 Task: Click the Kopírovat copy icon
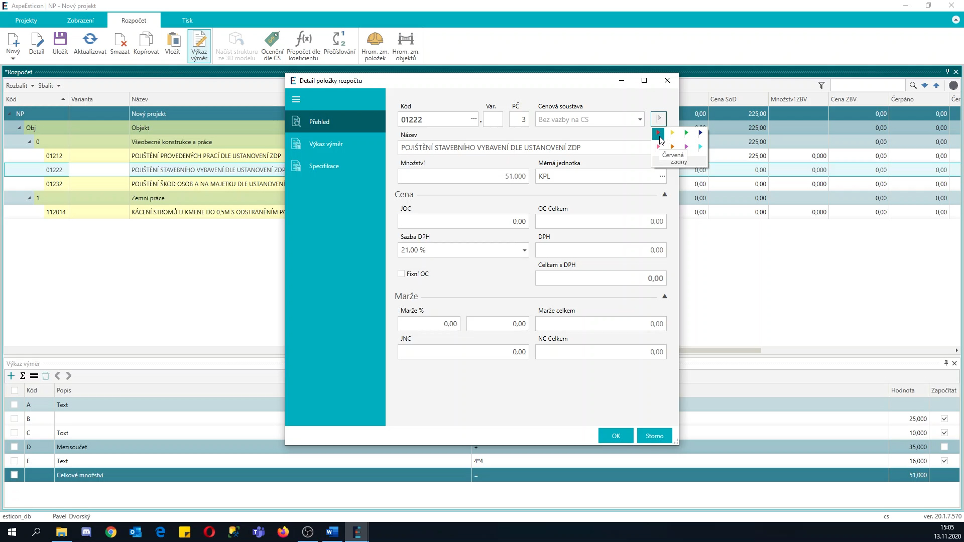tap(146, 40)
